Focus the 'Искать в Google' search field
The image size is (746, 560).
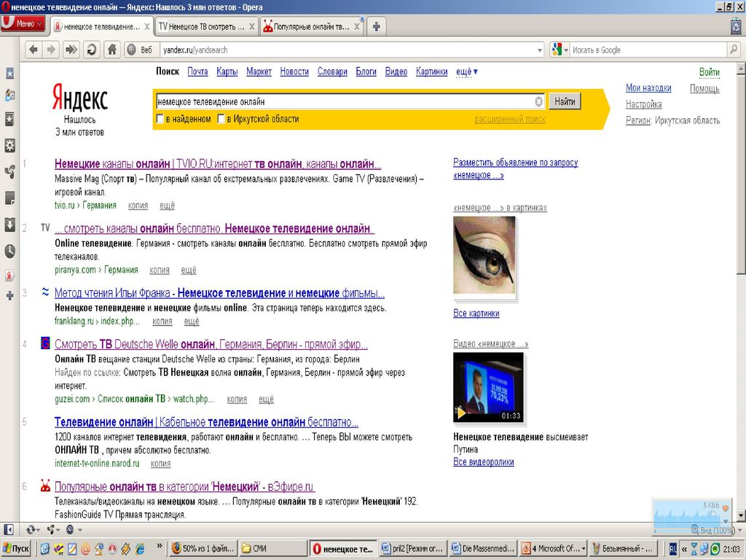648,50
